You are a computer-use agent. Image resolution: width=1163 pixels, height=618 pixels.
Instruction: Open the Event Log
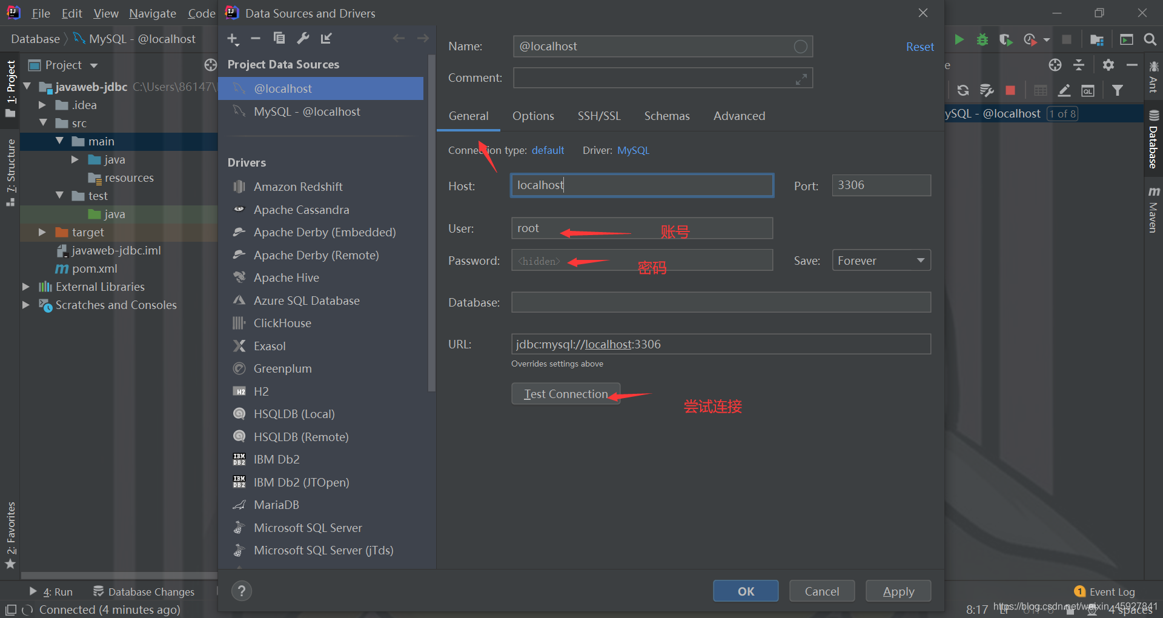coord(1105,592)
